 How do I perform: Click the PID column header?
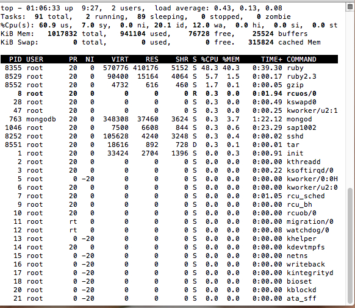[15, 59]
